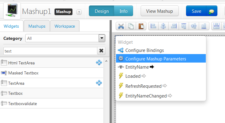Click black arrow next to EntityName
Image resolution: width=225 pixels, height=123 pixels.
[x=152, y=67]
